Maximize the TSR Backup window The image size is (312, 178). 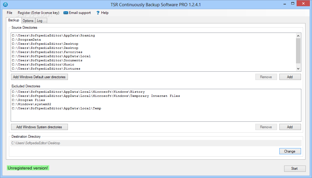pos(293,3)
